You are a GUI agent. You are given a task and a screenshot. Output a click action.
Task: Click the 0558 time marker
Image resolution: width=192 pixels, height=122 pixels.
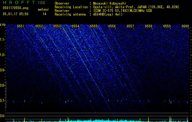(x=149, y=26)
